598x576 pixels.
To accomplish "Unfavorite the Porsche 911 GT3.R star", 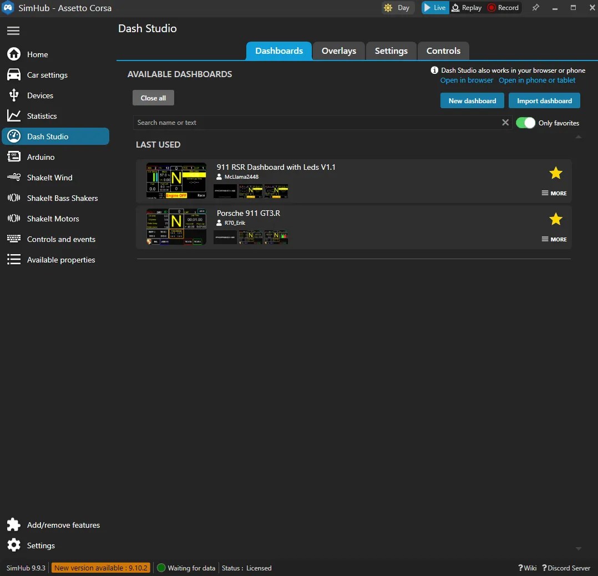I will click(556, 219).
